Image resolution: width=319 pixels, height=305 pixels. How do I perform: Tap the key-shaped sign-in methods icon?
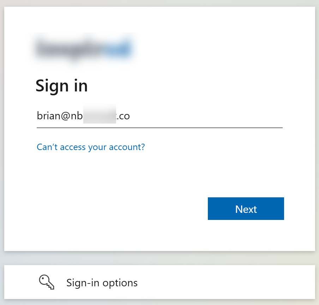[x=47, y=282]
